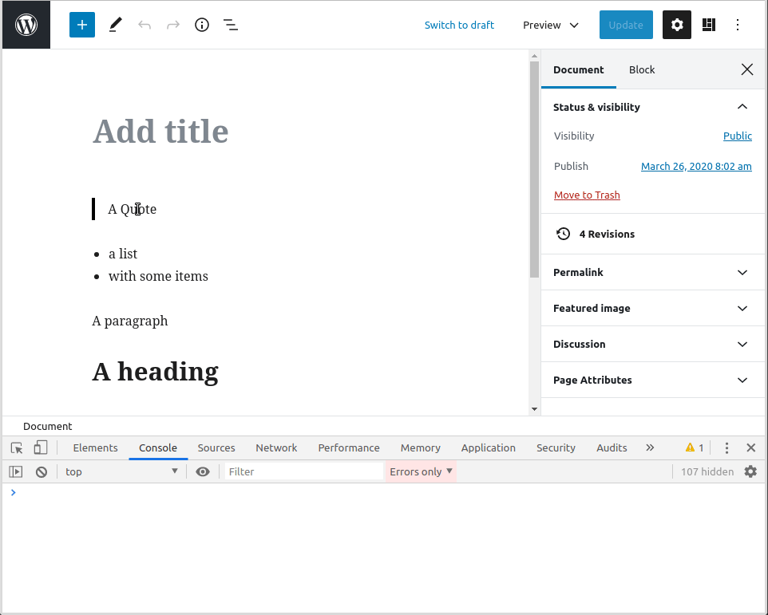Open the Network DevTools tab
This screenshot has width=768, height=615.
[276, 447]
